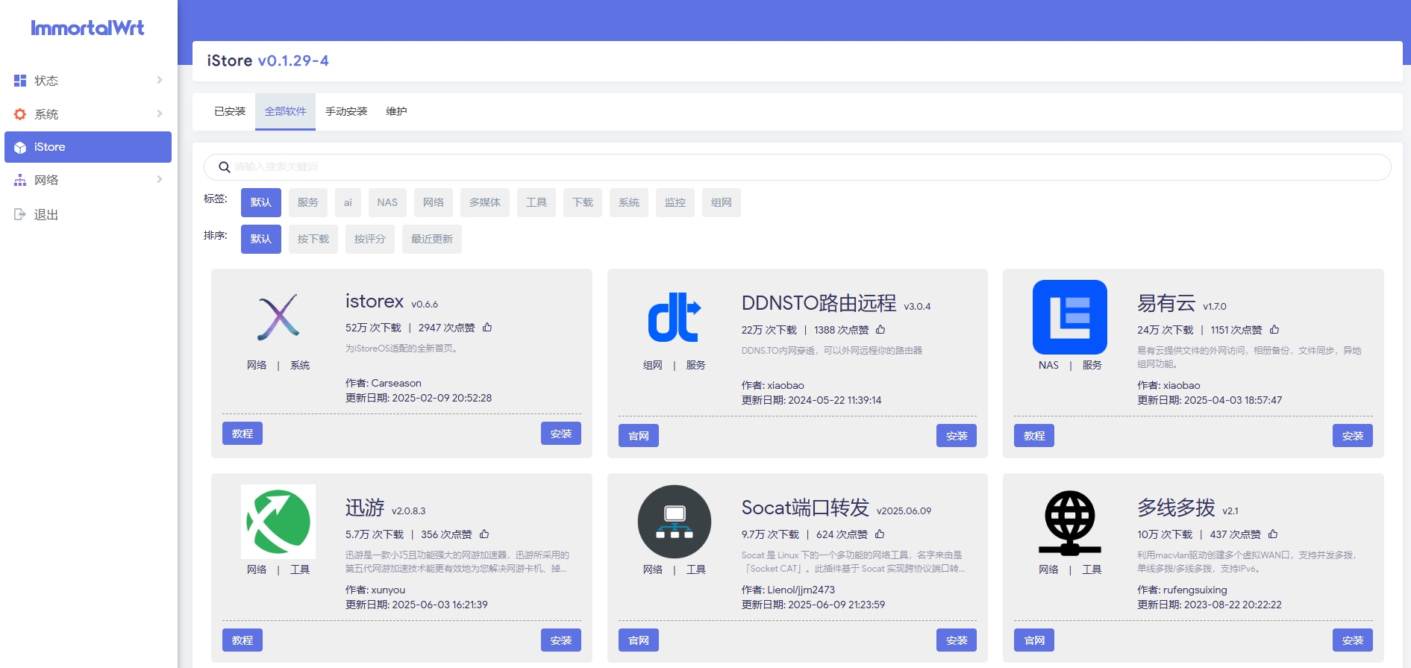This screenshot has height=668, width=1411.
Task: Install the 多线多拨 app
Action: 1353,640
